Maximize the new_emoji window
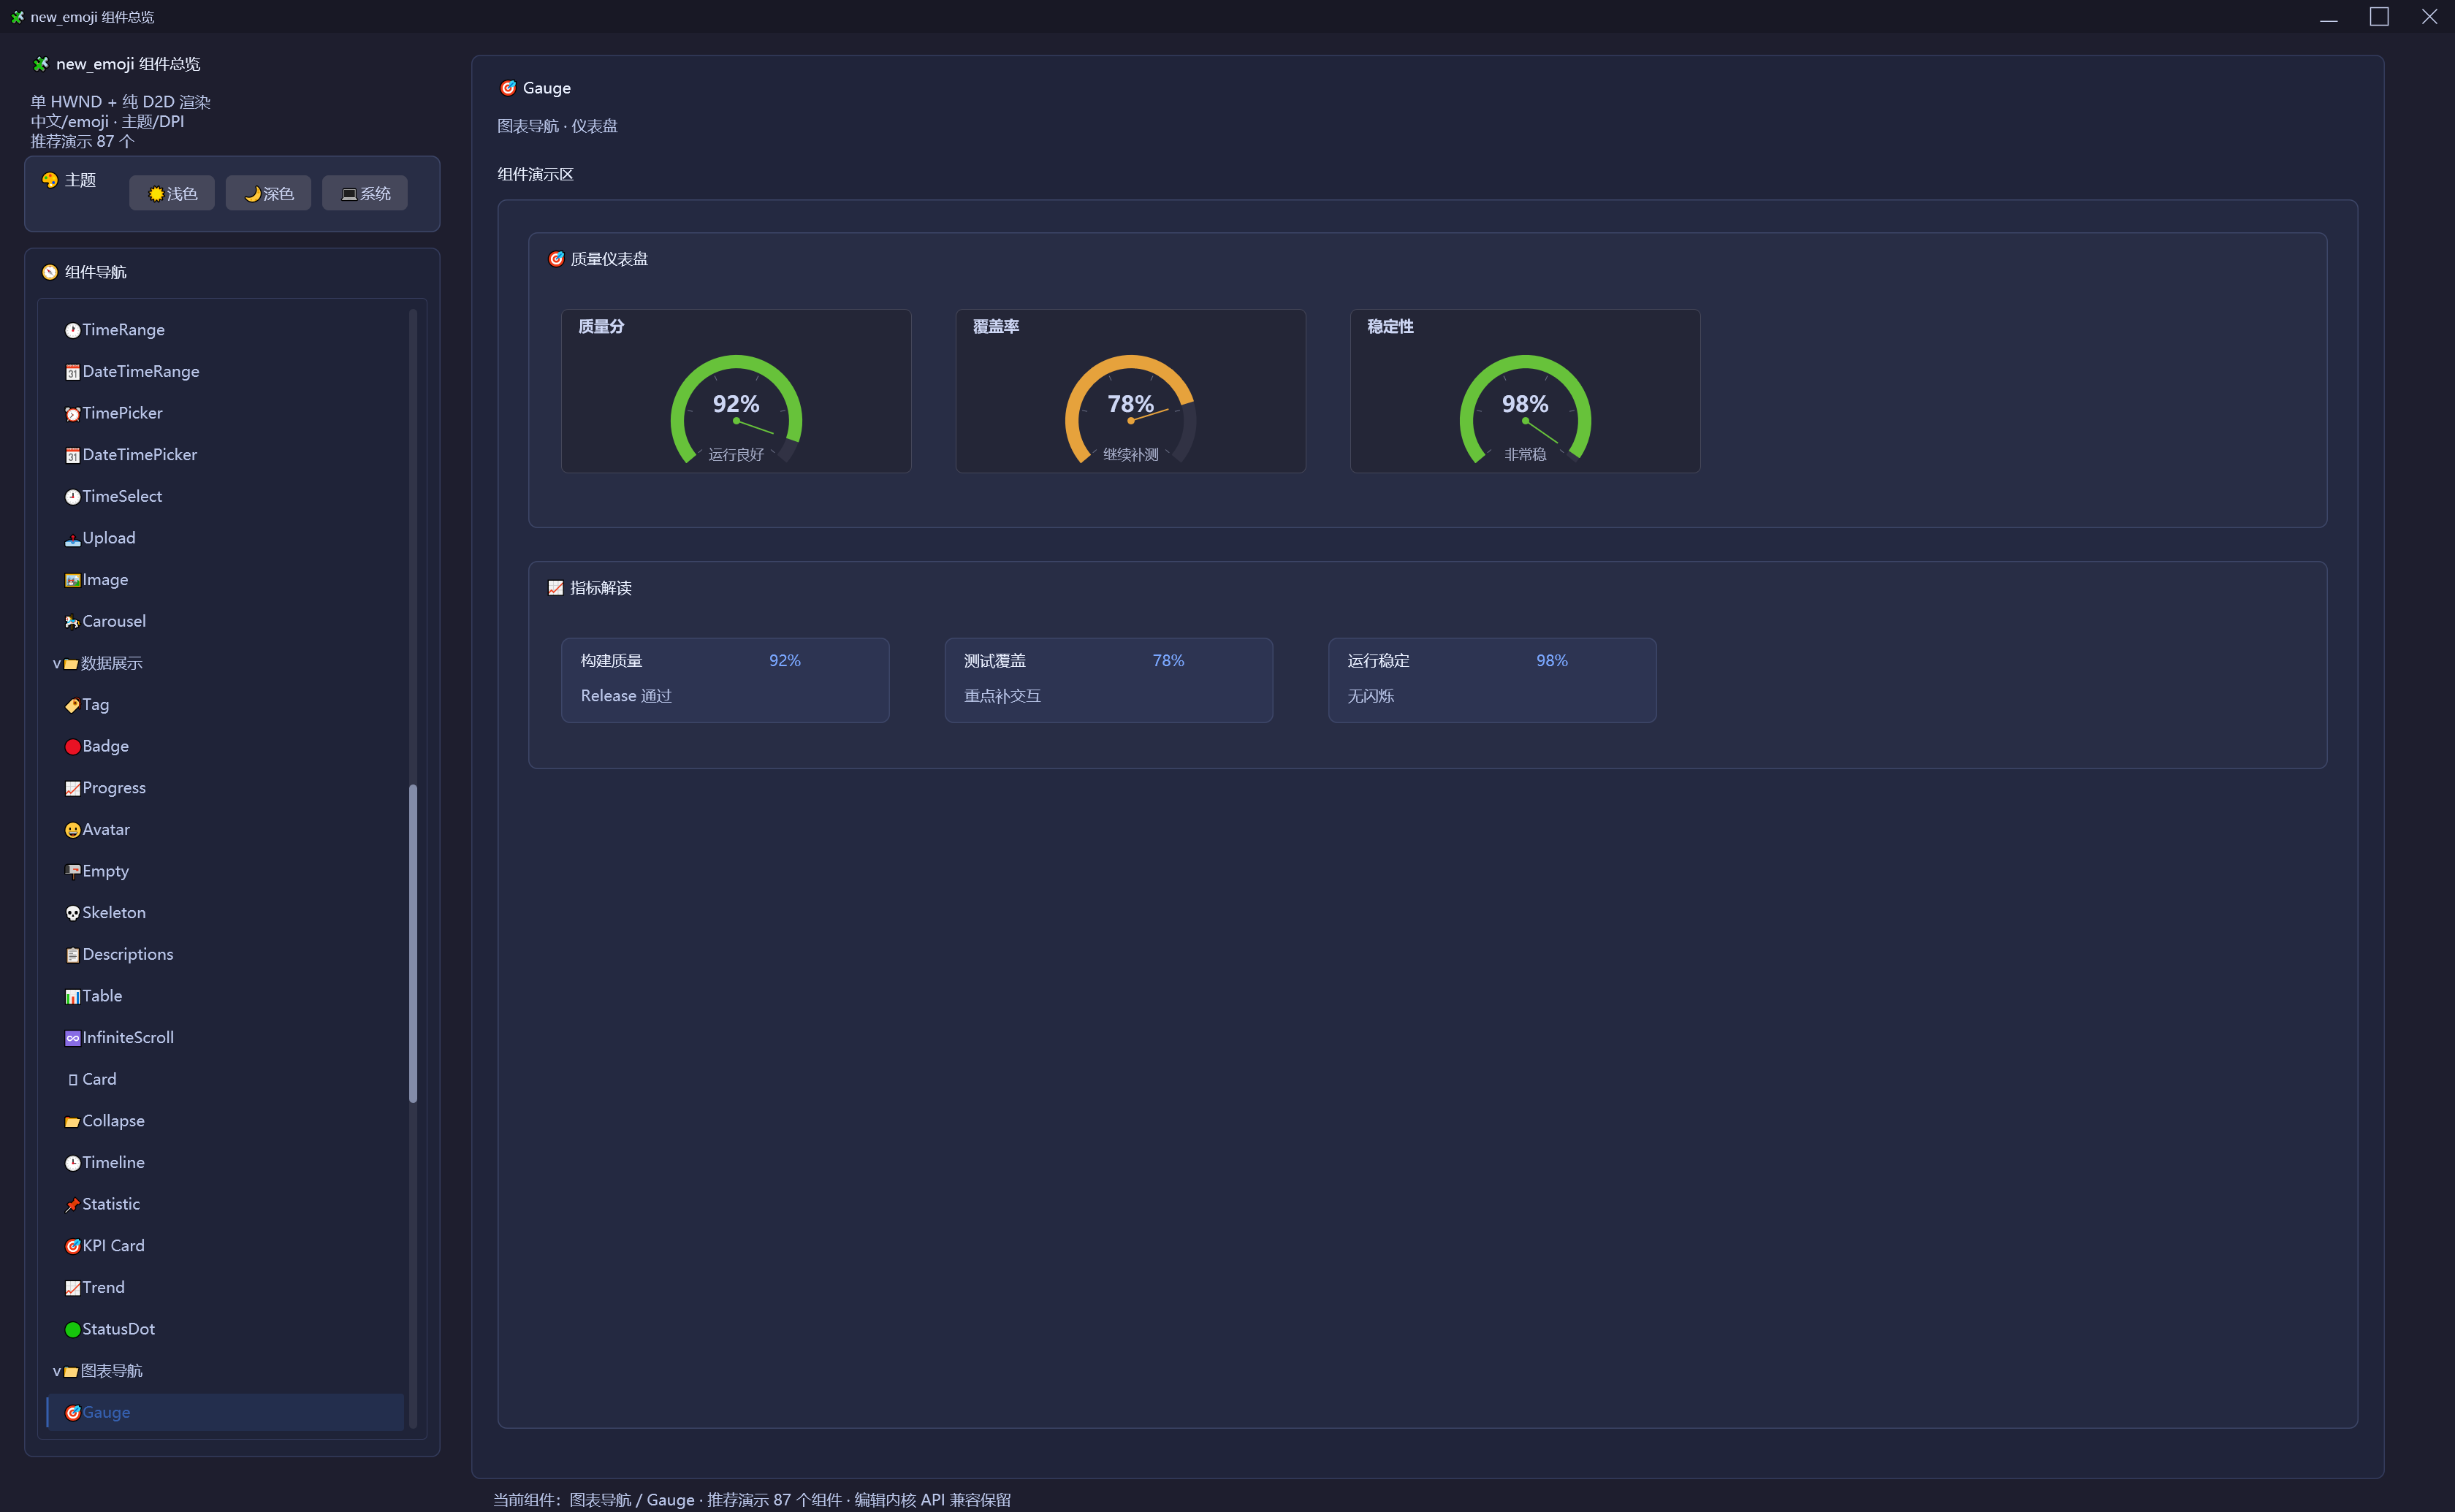2455x1512 pixels. point(2379,16)
